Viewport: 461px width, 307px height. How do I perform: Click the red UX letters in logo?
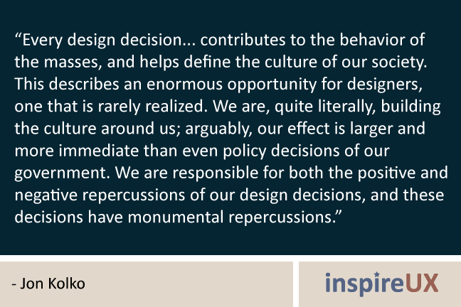pos(422,283)
